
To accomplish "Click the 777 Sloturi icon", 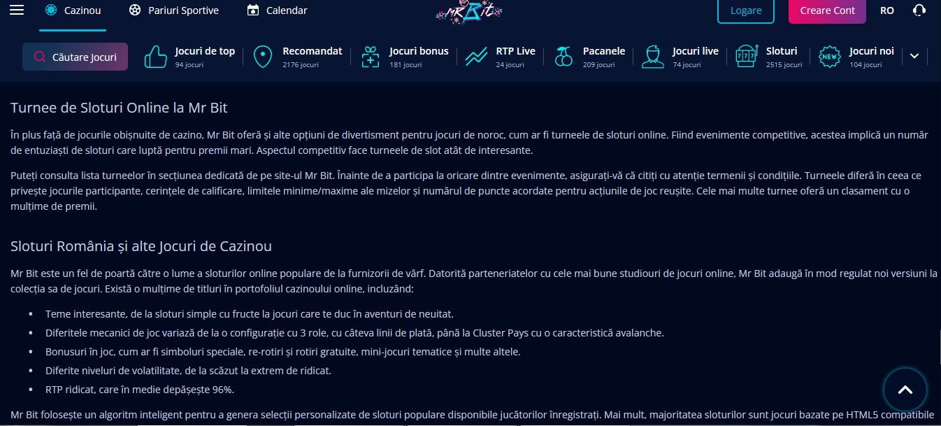I will click(747, 57).
